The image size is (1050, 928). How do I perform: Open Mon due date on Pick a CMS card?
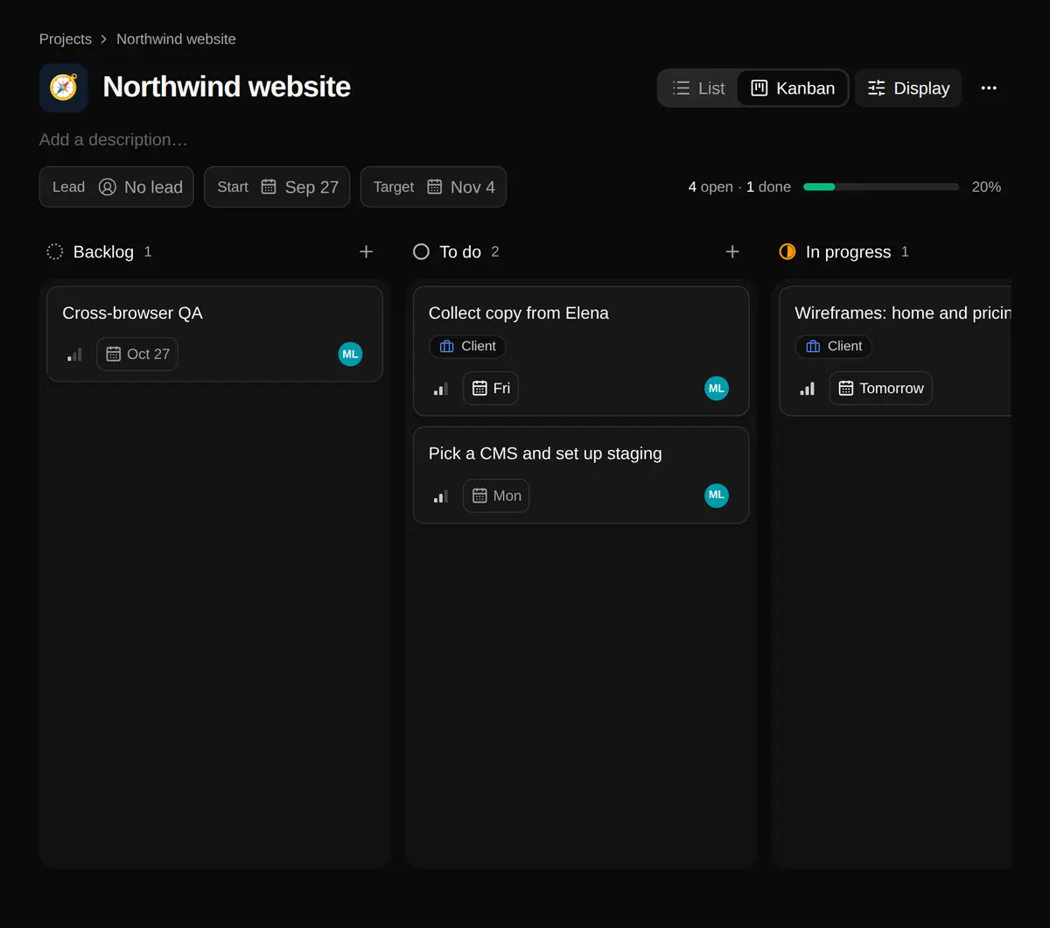[496, 496]
